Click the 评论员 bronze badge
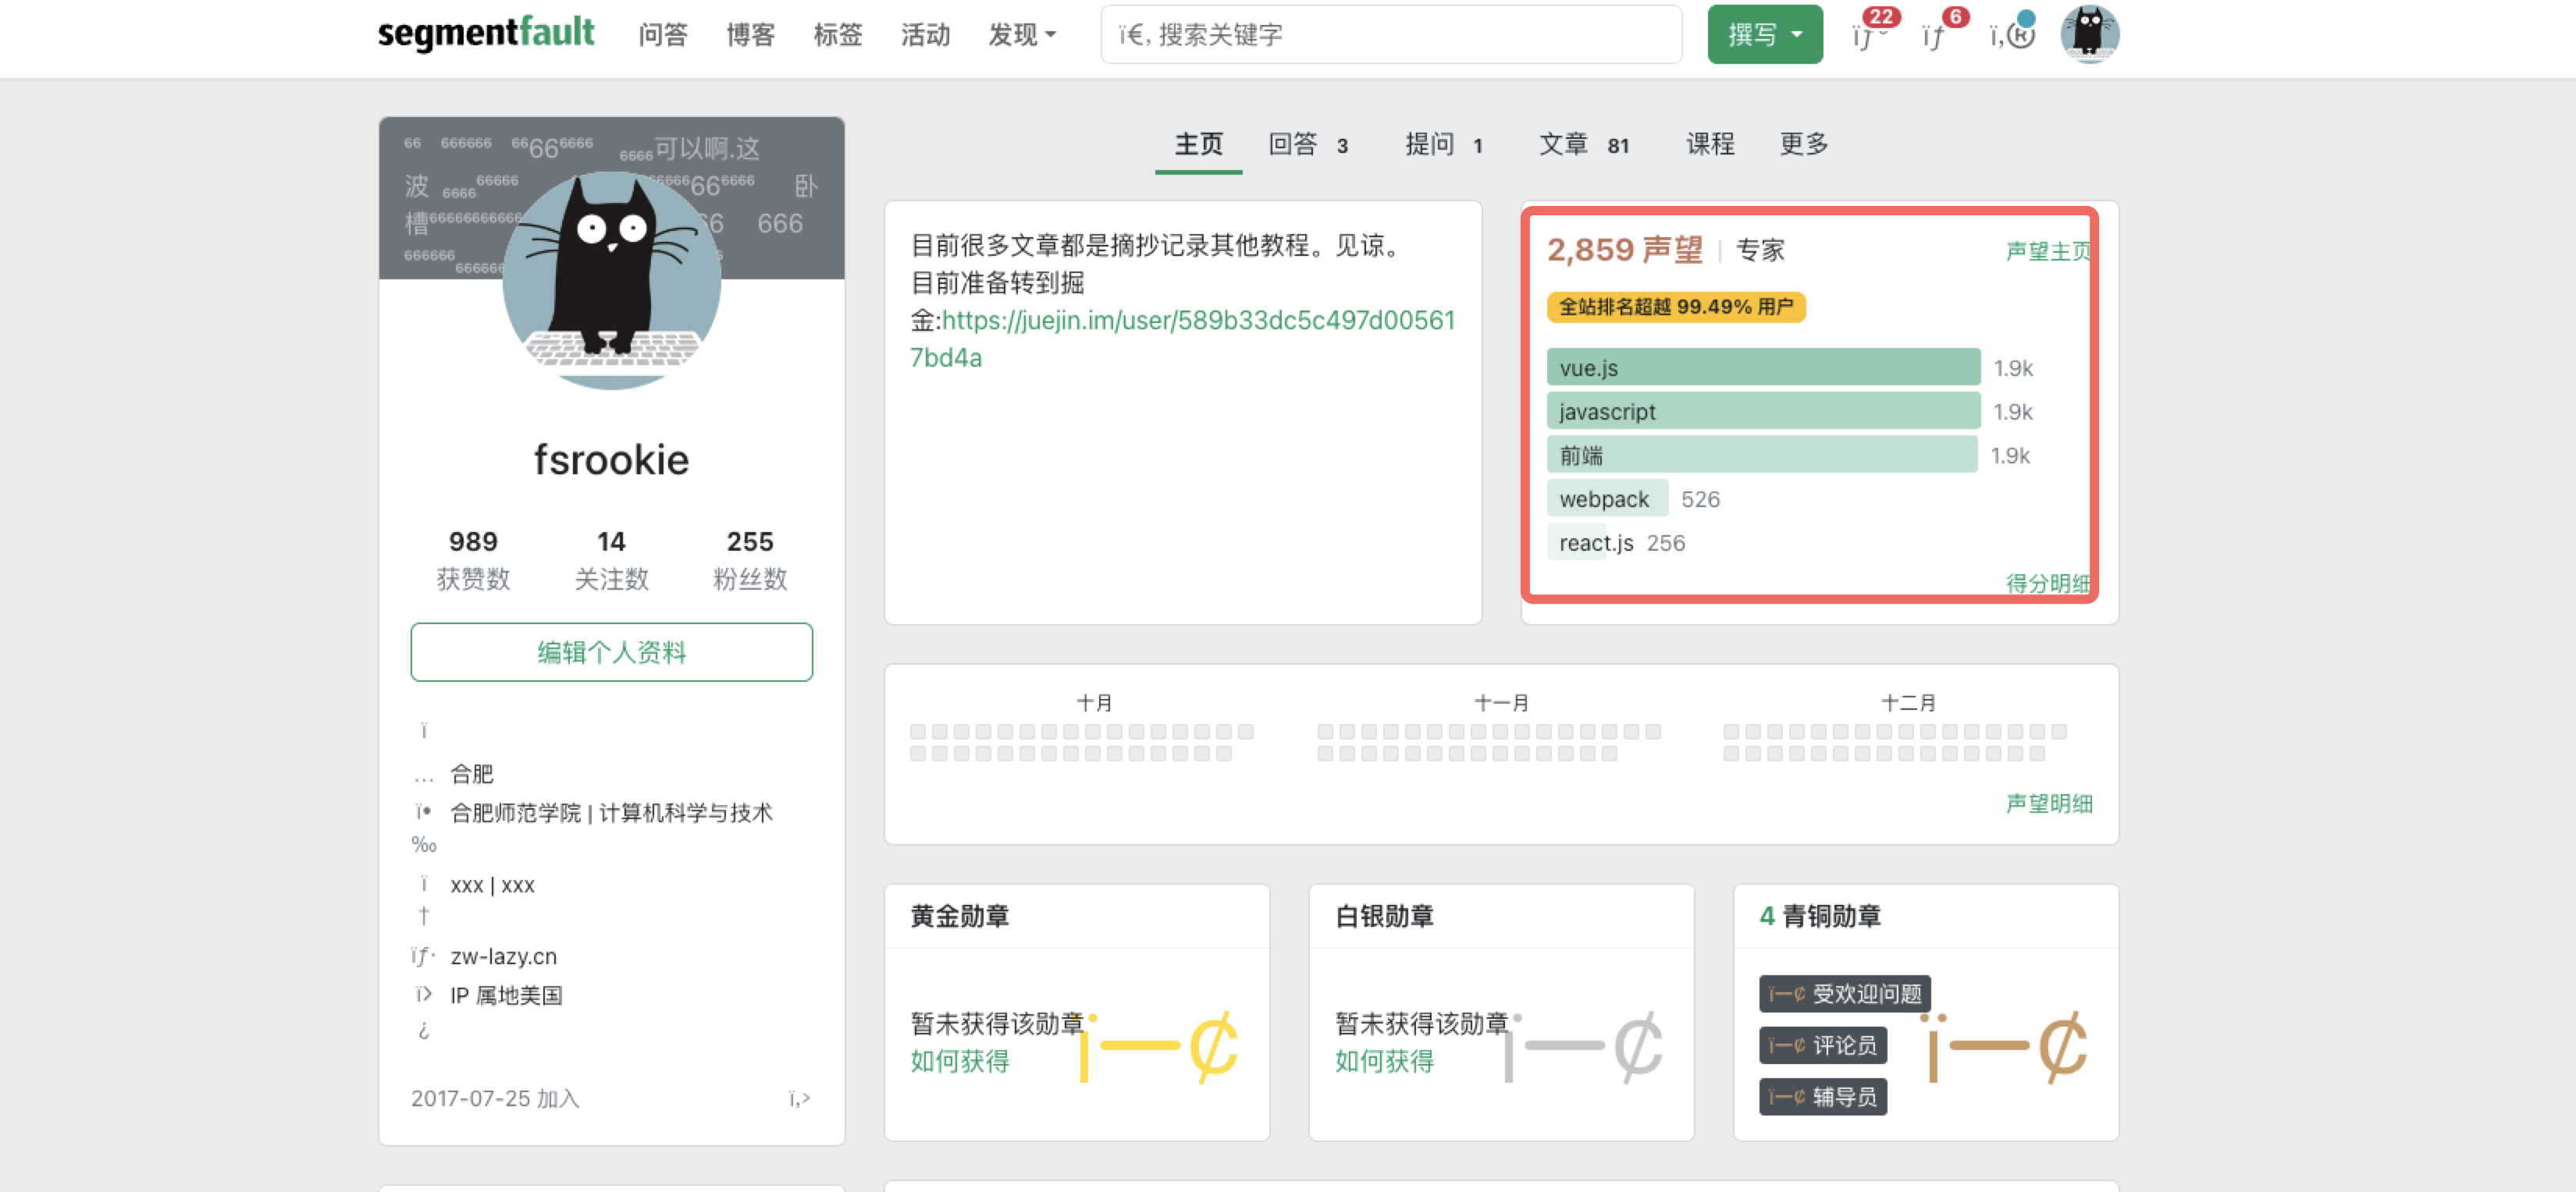This screenshot has width=2576, height=1192. (1822, 1045)
